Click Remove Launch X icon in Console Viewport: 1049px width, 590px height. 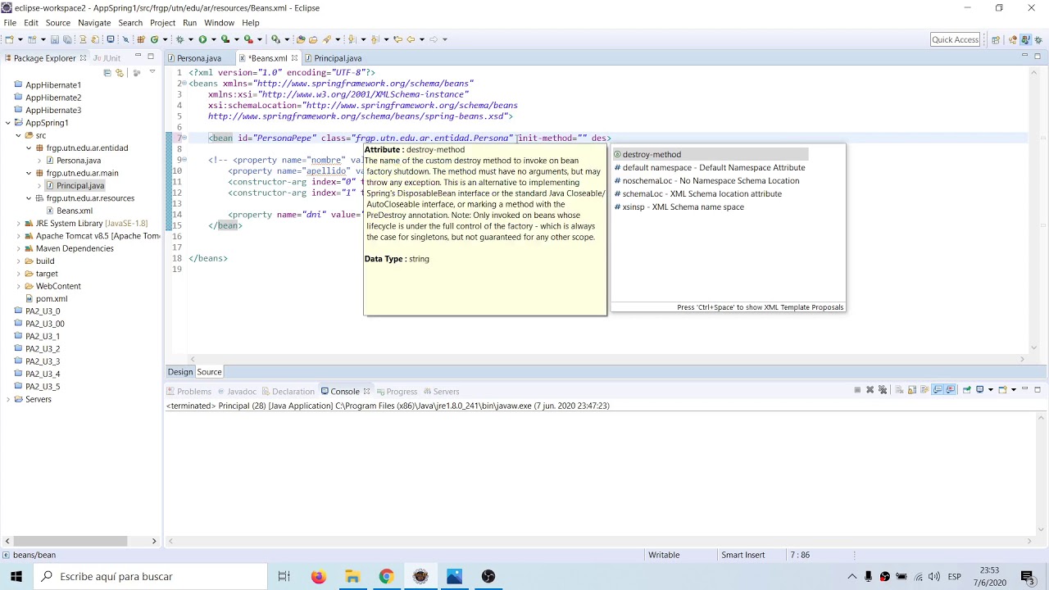(870, 390)
